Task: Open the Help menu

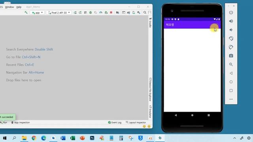Action: point(19,7)
